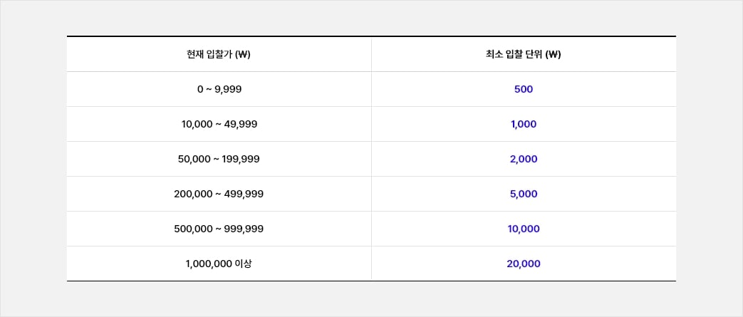Click the ₩ symbol in 최소 입찰 단위 header

click(x=553, y=55)
